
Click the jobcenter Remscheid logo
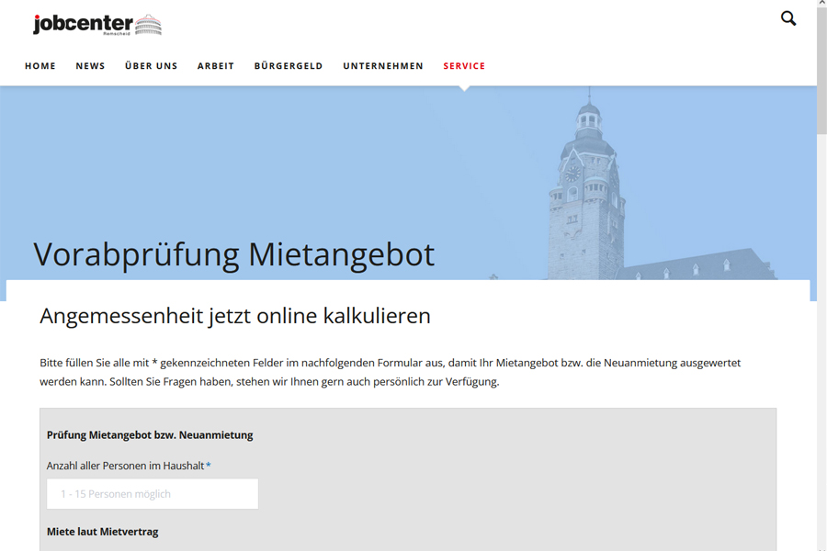click(83, 25)
